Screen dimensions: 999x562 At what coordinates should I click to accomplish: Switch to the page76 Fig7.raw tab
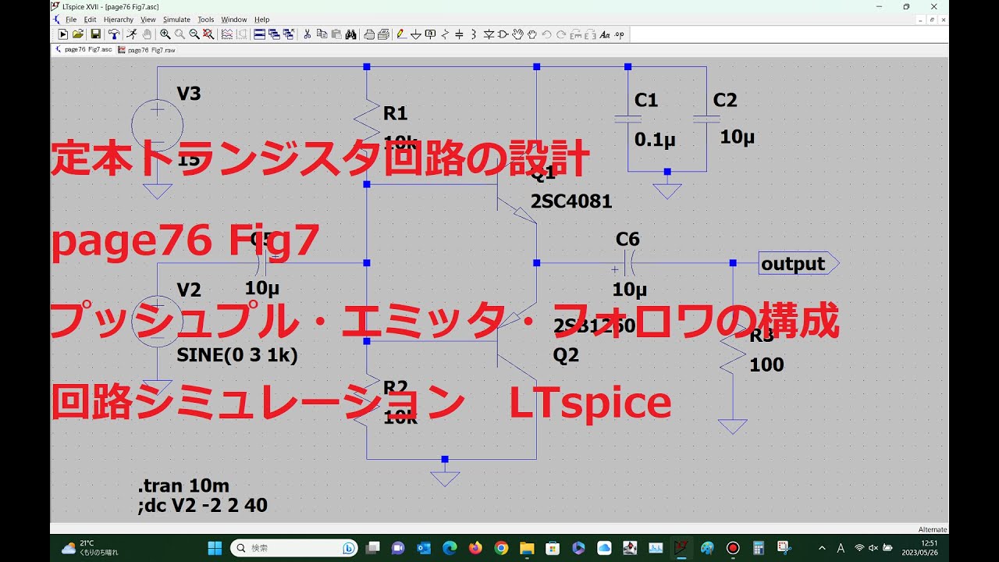click(147, 49)
